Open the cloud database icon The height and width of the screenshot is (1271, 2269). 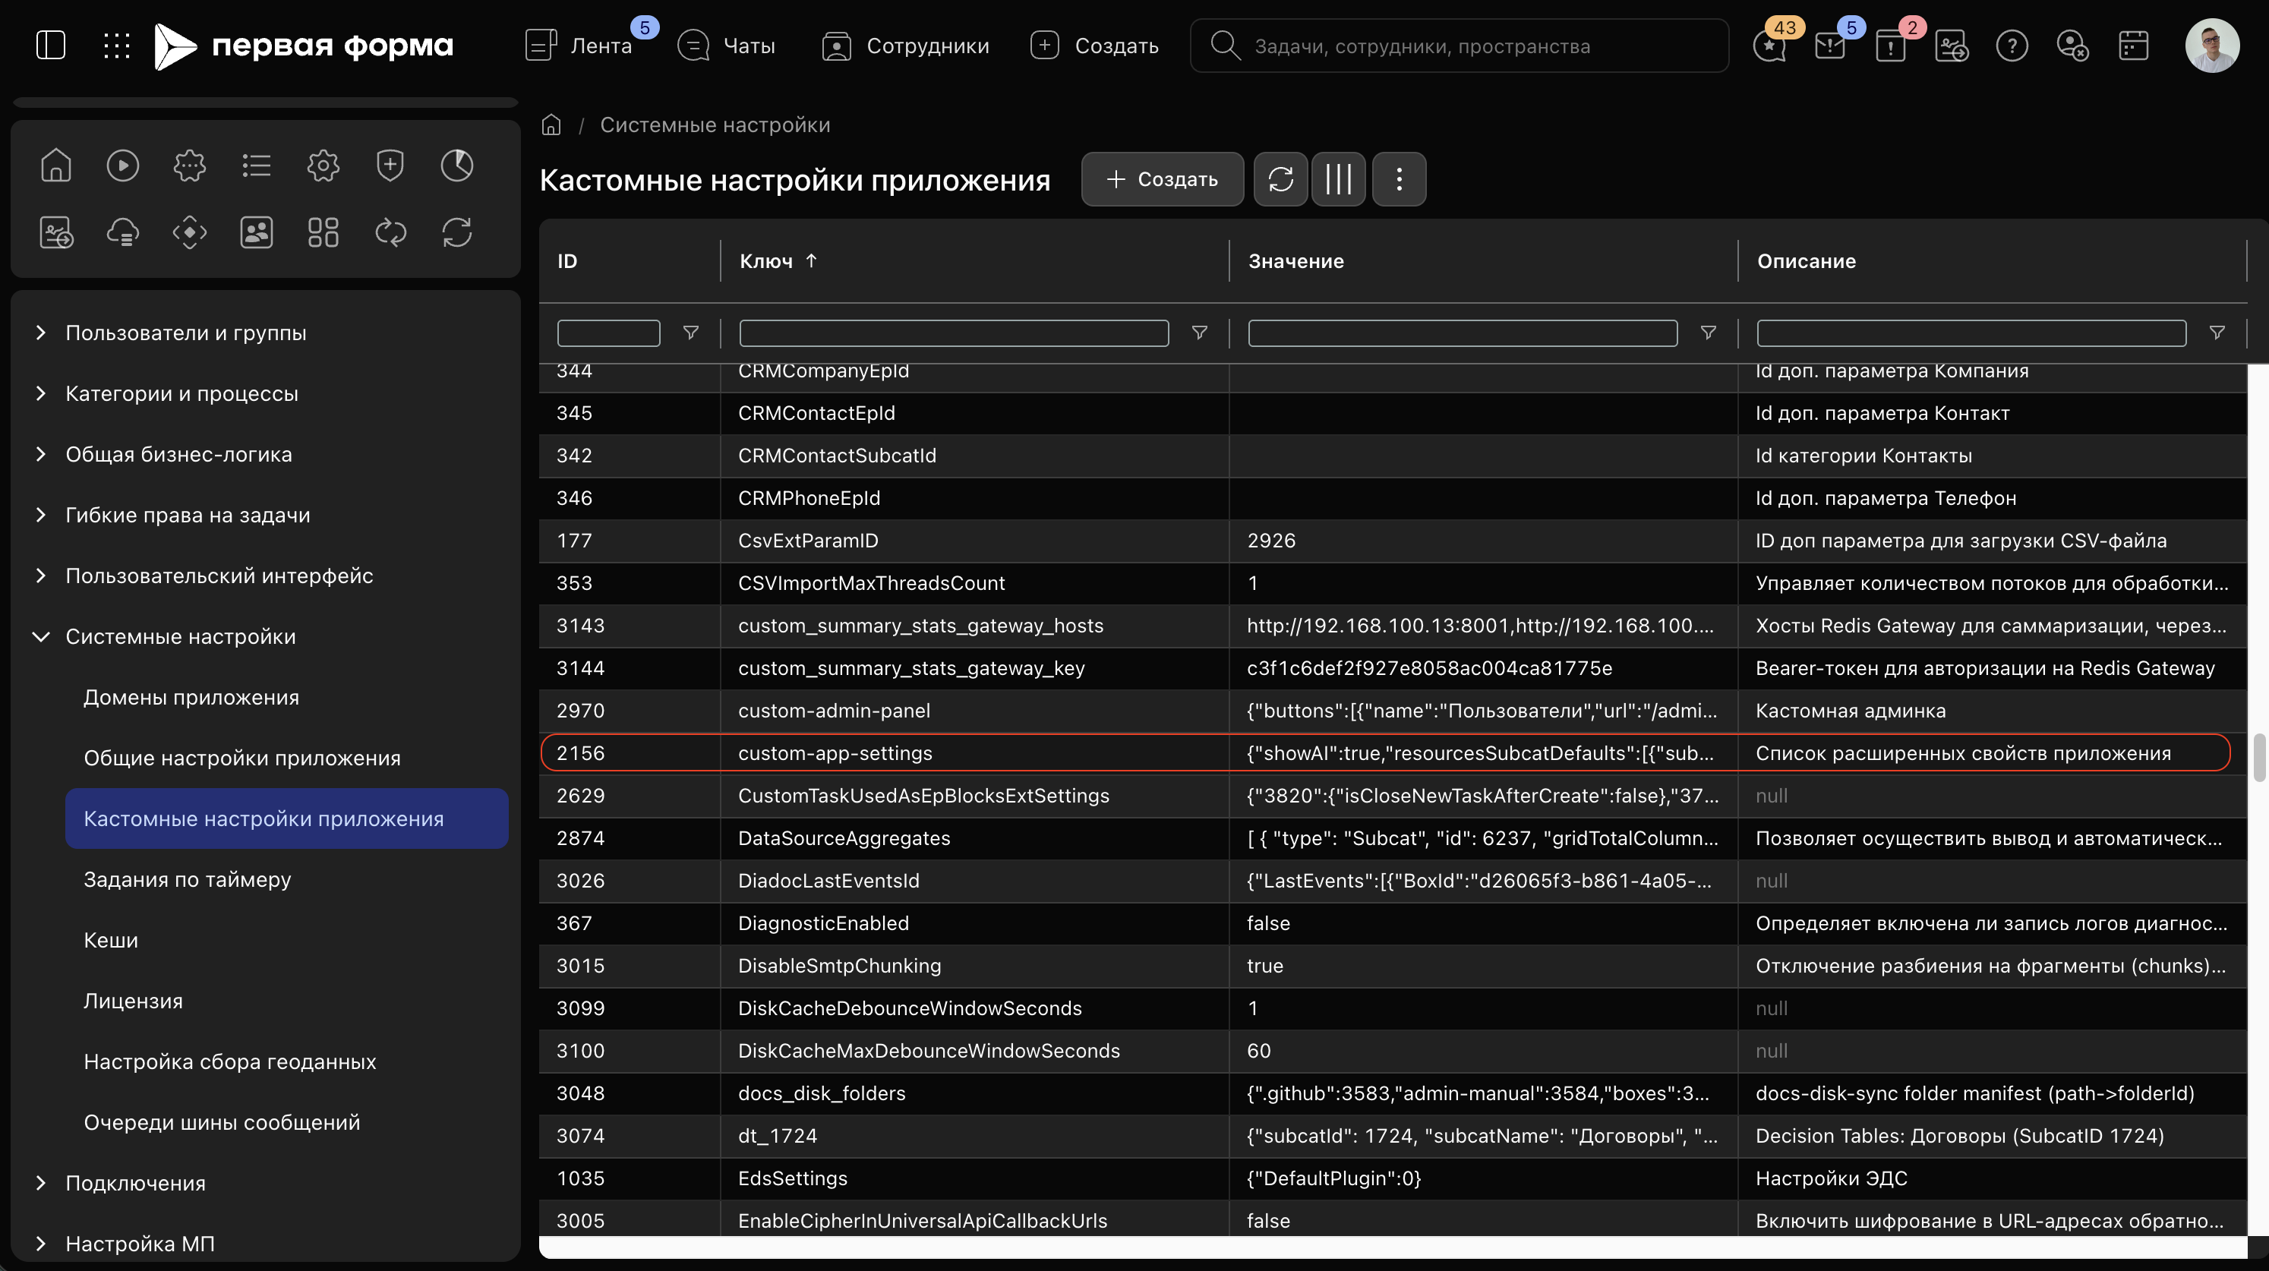122,232
